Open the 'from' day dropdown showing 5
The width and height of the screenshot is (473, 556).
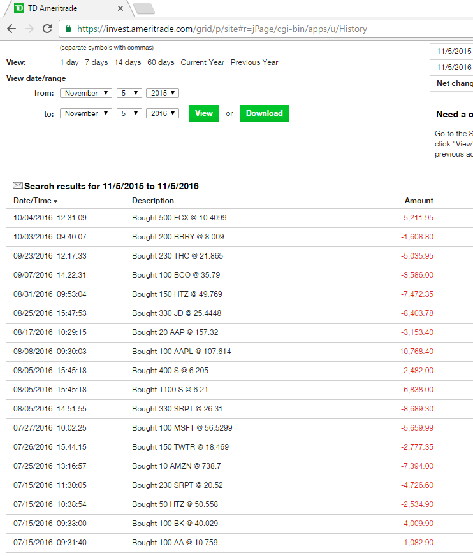129,93
